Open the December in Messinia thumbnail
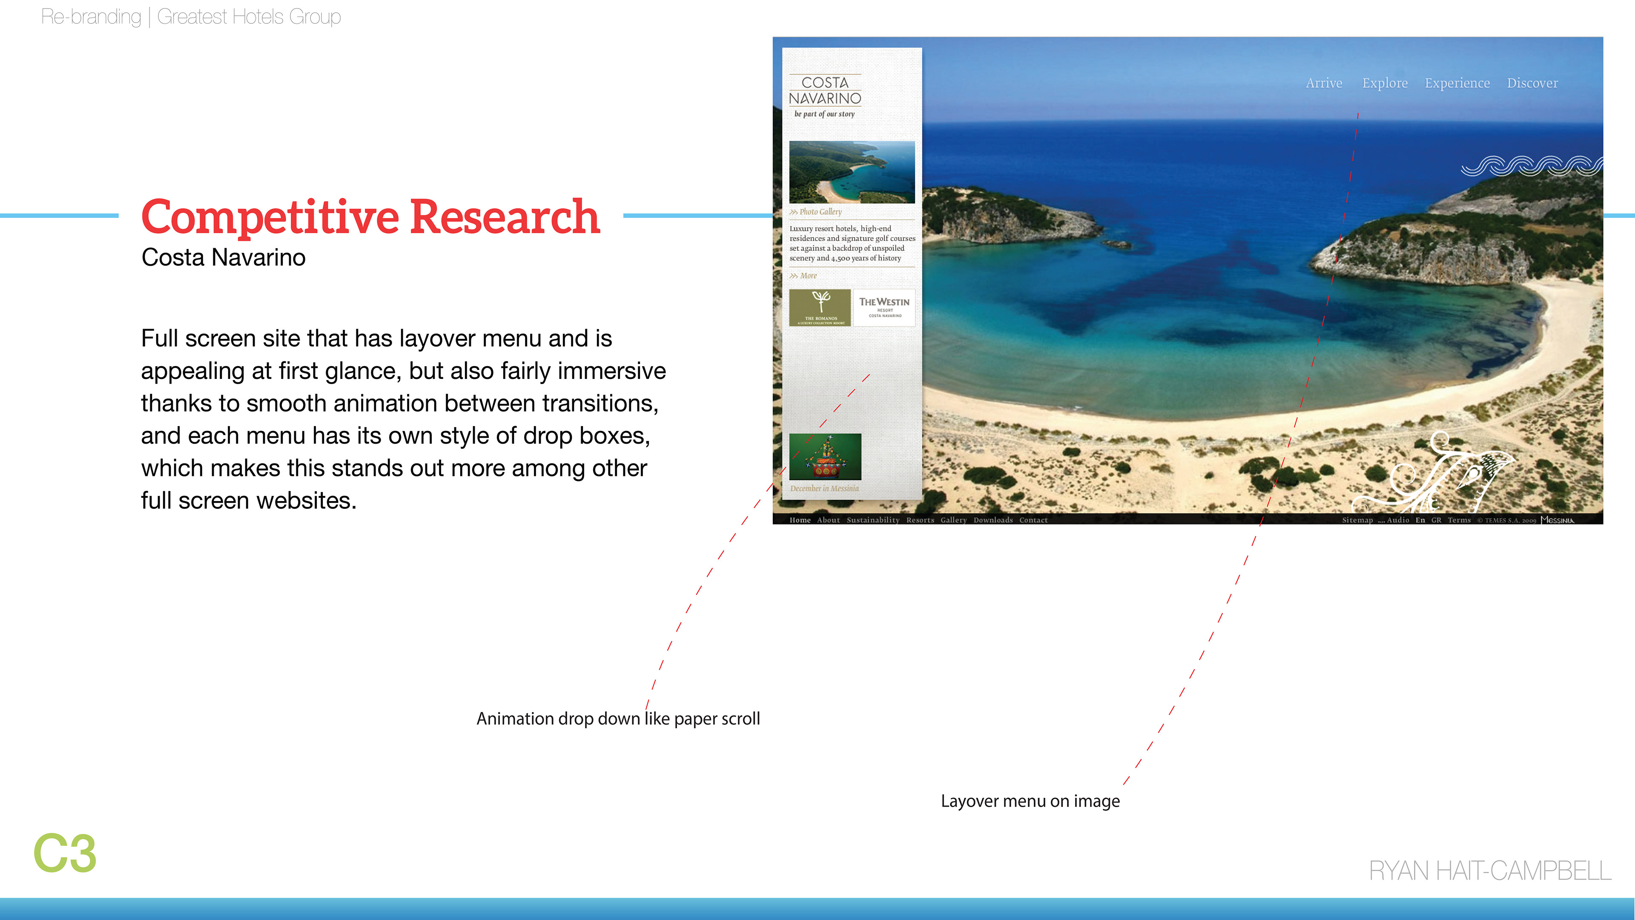The height and width of the screenshot is (920, 1635). [x=825, y=457]
